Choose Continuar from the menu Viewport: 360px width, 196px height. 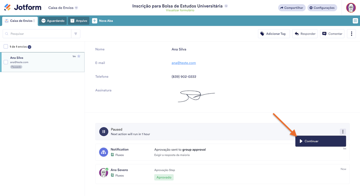click(x=321, y=141)
